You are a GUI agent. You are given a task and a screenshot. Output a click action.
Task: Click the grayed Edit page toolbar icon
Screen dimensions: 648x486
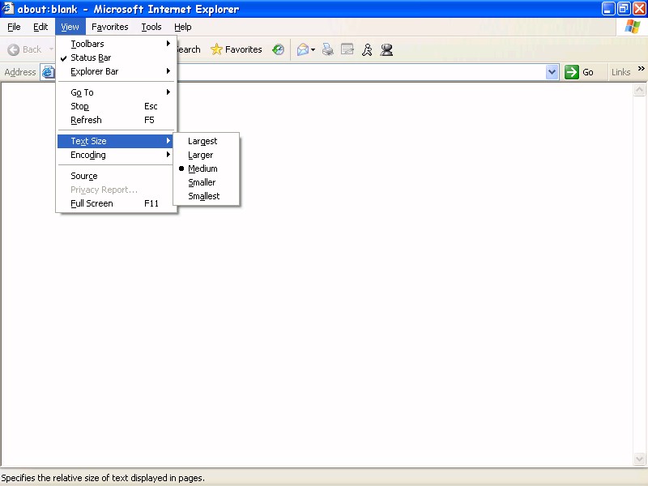pos(347,49)
